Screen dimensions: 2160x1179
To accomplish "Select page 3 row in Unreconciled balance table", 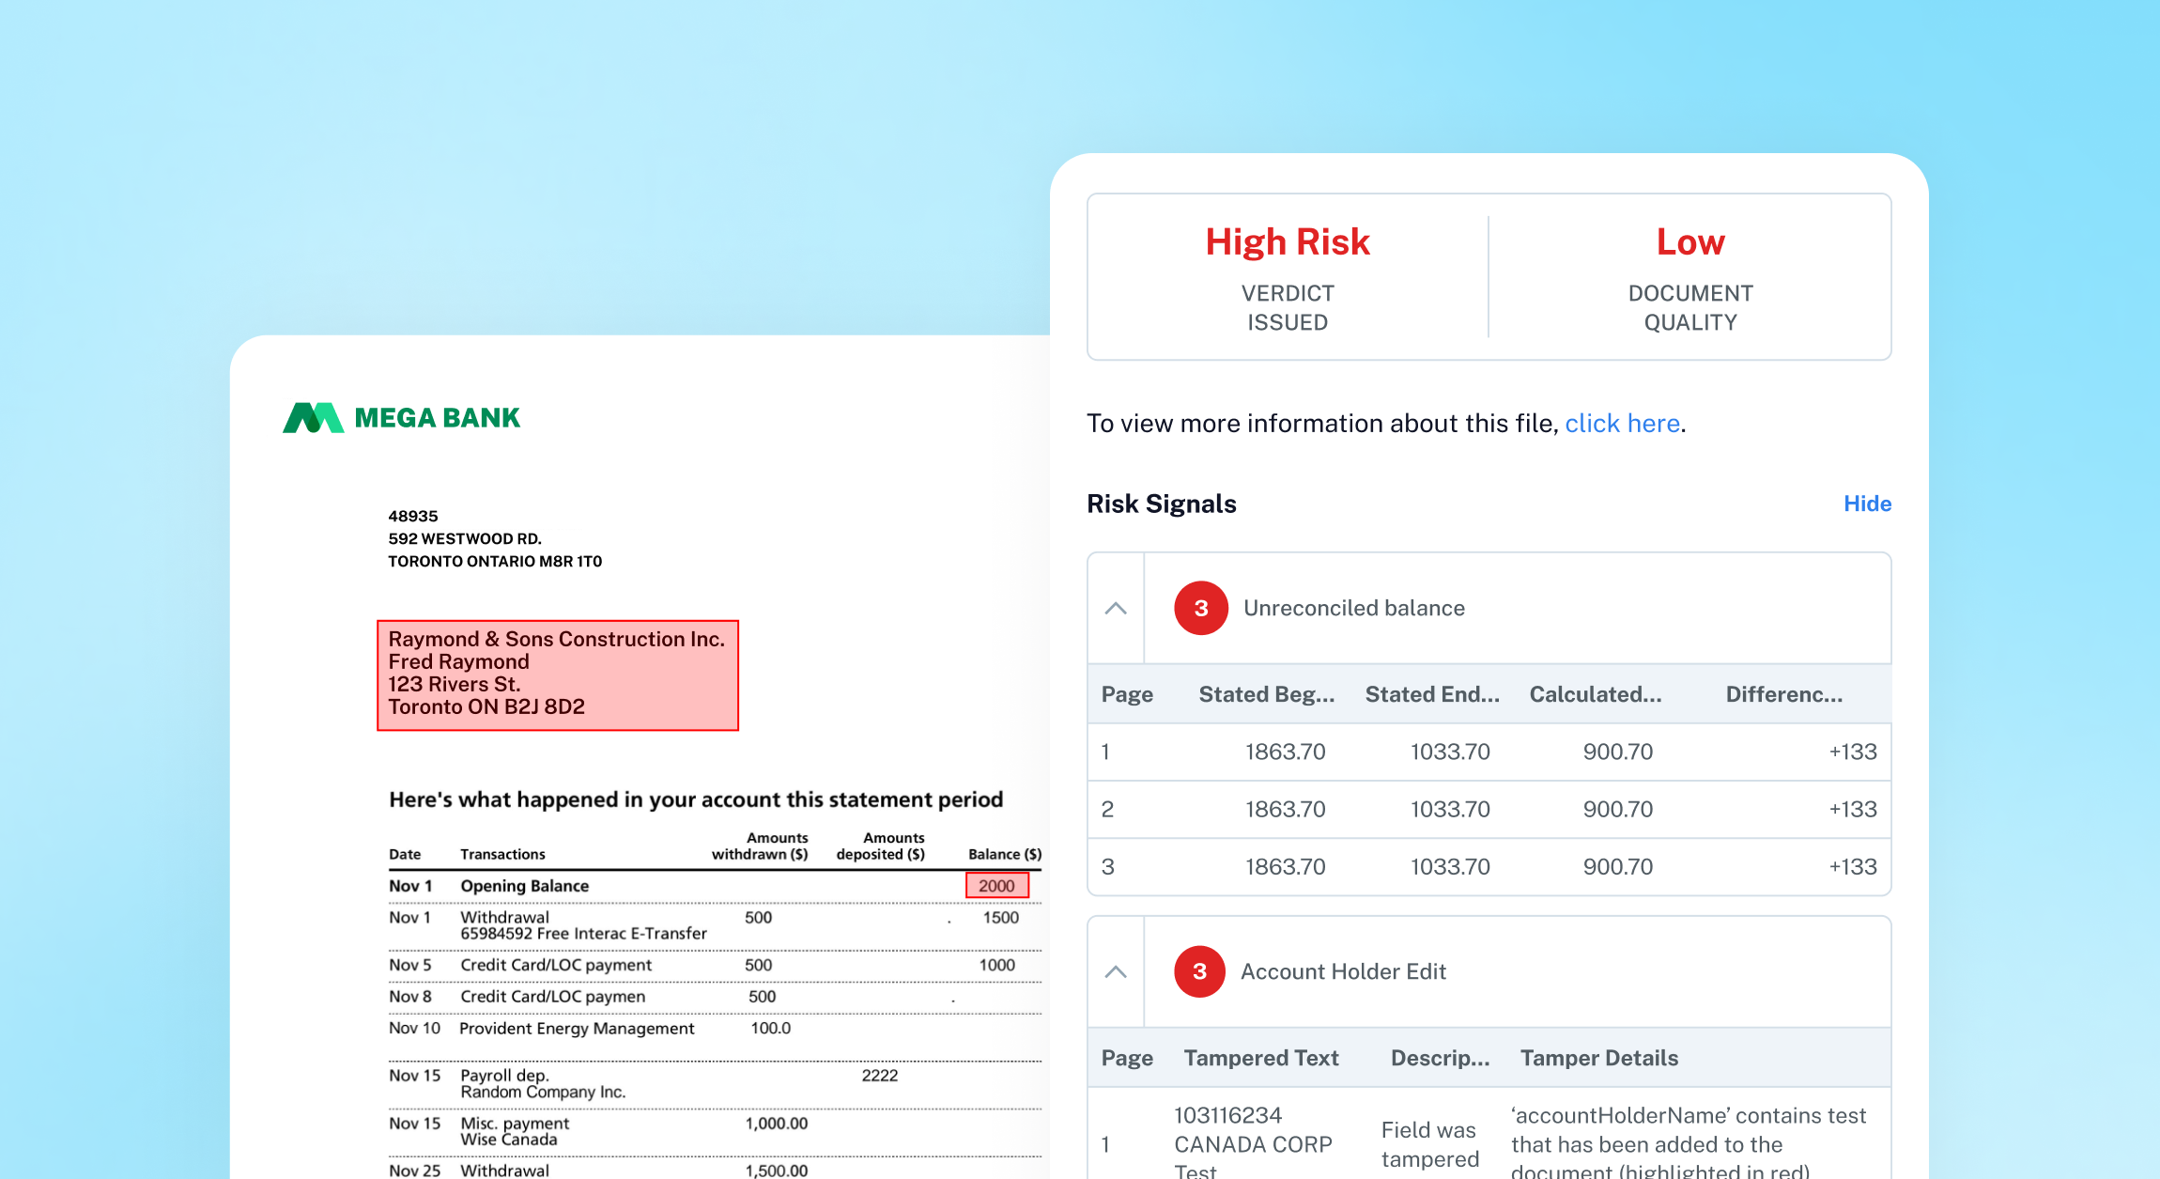I will pos(1489,866).
